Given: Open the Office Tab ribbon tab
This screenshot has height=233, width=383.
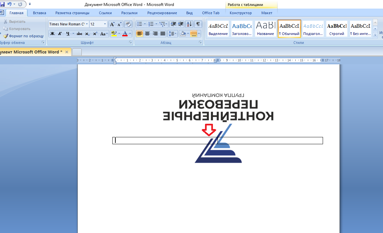Looking at the screenshot, I should 211,13.
